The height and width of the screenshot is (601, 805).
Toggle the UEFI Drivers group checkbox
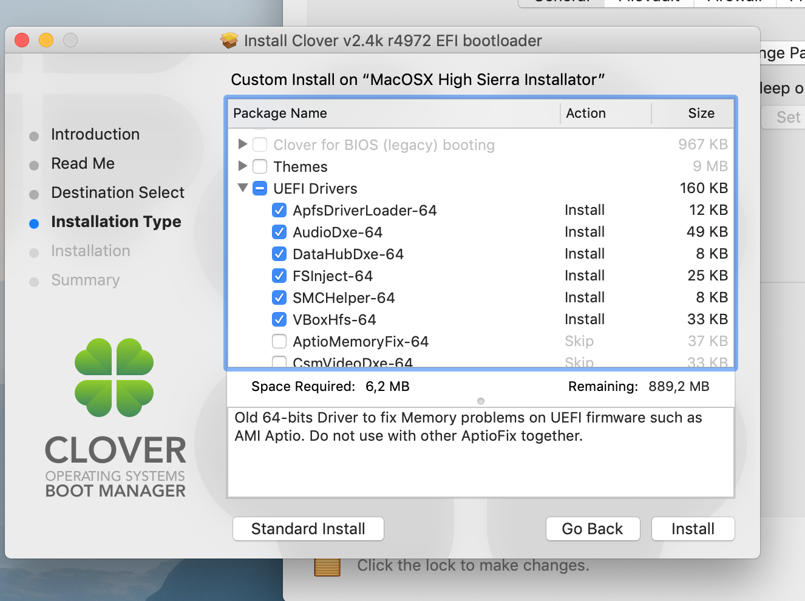click(x=260, y=189)
